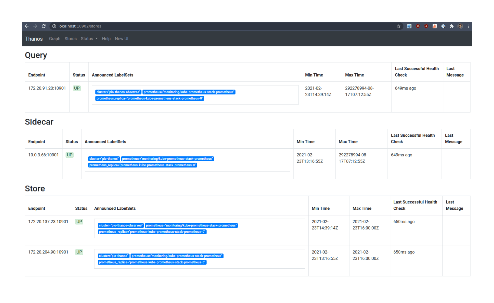This screenshot has width=494, height=303.
Task: Reload the Thanos stores page
Action: 44,26
